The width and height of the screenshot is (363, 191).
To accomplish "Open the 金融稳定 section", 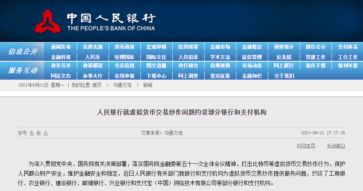I will [252, 47].
